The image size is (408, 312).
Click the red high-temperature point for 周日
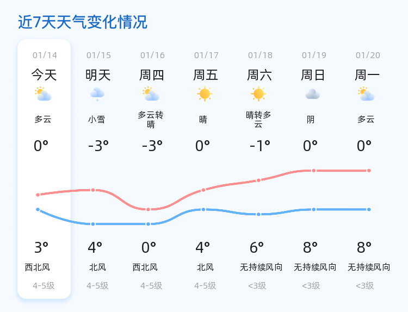314,171
